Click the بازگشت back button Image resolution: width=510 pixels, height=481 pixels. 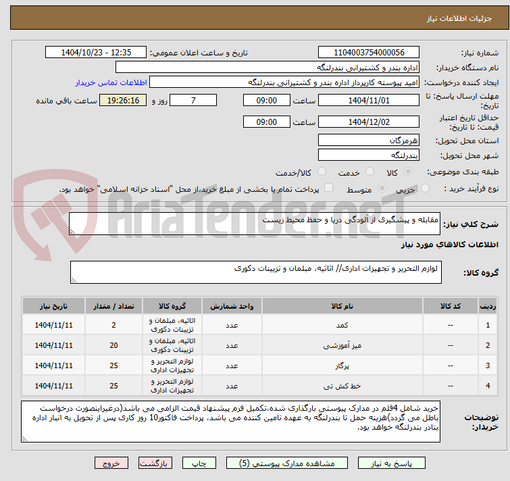pos(155,463)
